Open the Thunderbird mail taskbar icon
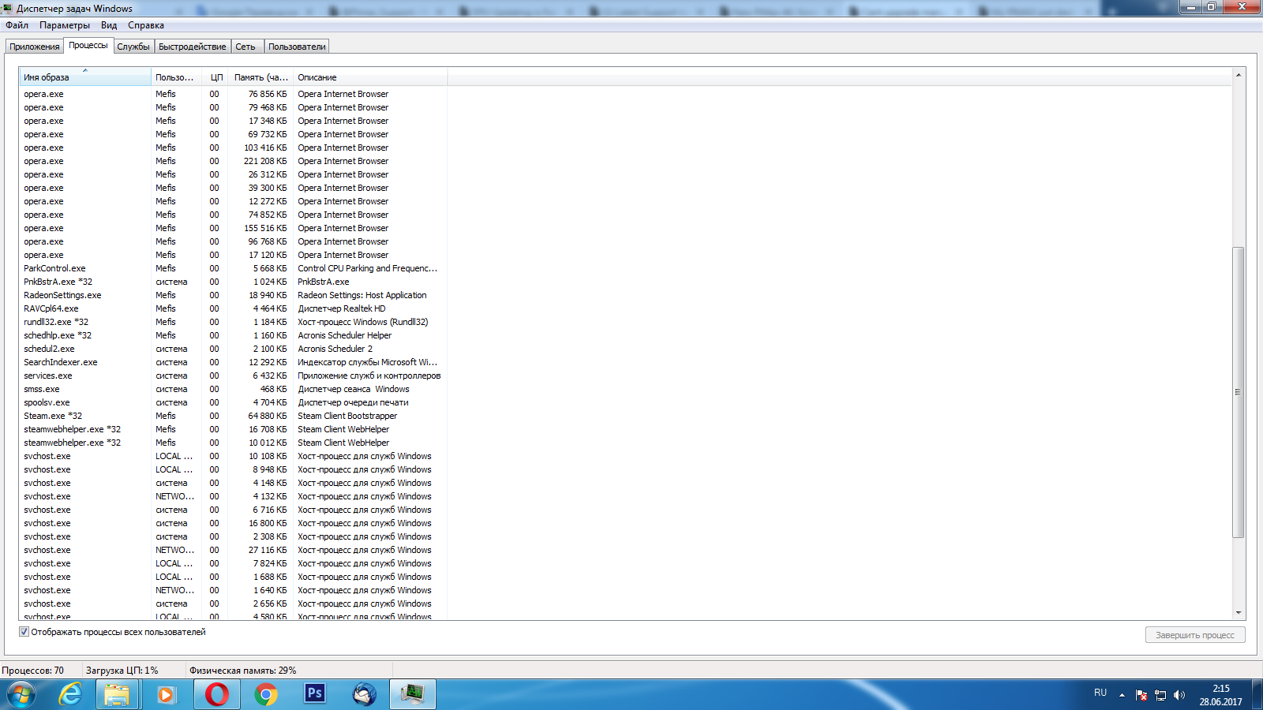The image size is (1263, 710). pyautogui.click(x=364, y=694)
